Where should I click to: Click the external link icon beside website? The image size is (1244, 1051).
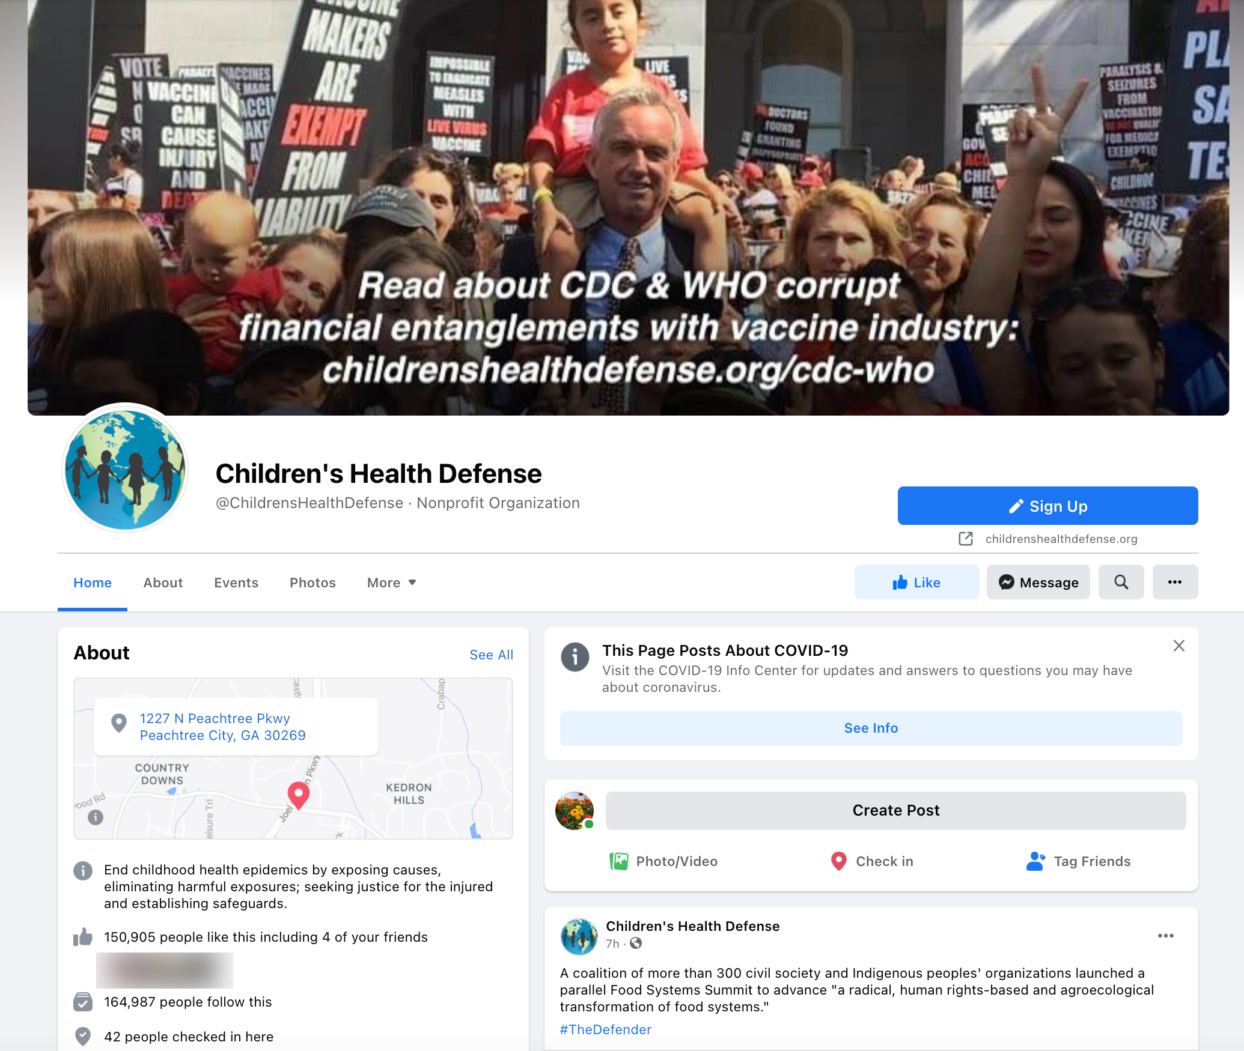[x=966, y=539]
